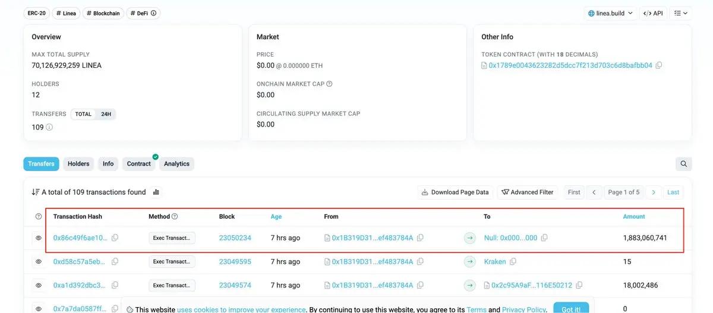Open linea.build website dropdown
Image resolution: width=713 pixels, height=313 pixels.
click(x=611, y=13)
